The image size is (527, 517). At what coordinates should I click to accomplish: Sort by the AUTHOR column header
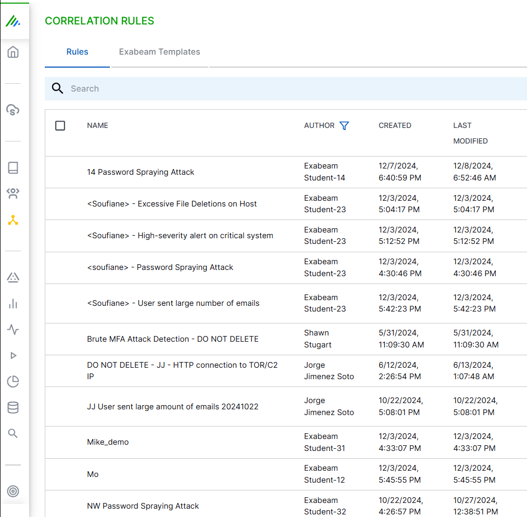319,125
